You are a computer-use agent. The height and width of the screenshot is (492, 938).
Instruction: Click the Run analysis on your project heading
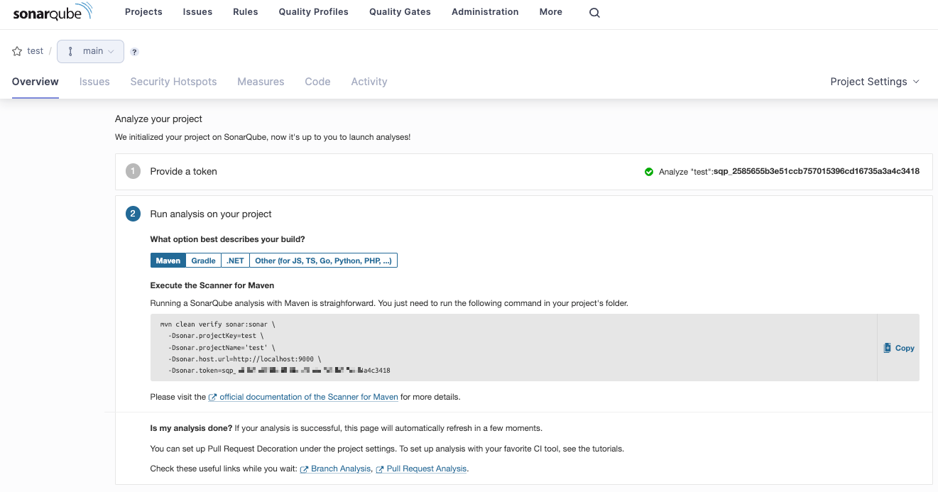(211, 214)
